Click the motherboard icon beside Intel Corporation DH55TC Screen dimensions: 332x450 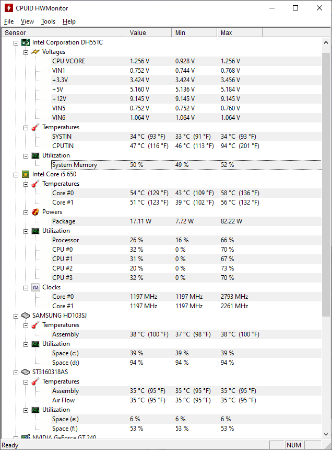[x=26, y=42]
